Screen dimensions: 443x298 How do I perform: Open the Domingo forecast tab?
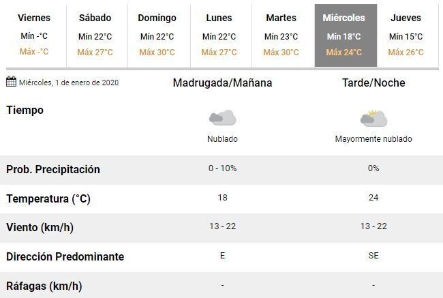tap(157, 35)
